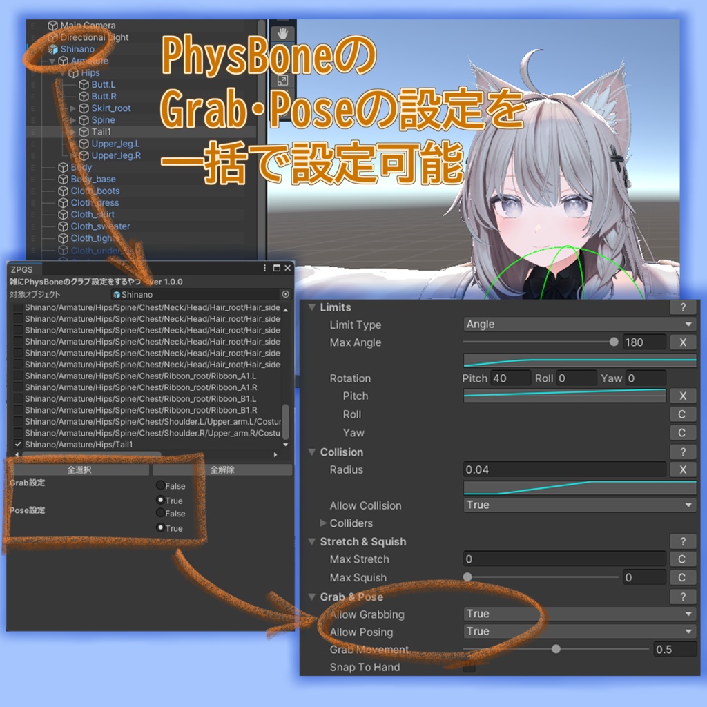
Task: Collapse the Armature hierarchy item
Action: [52, 61]
